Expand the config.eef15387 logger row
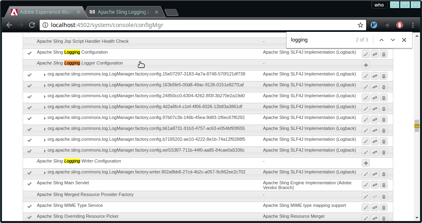Screen dimensions: 422x223 [x=45, y=151]
